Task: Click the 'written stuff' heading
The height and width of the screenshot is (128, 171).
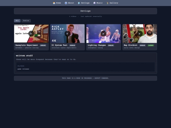Action: [x=24, y=56]
